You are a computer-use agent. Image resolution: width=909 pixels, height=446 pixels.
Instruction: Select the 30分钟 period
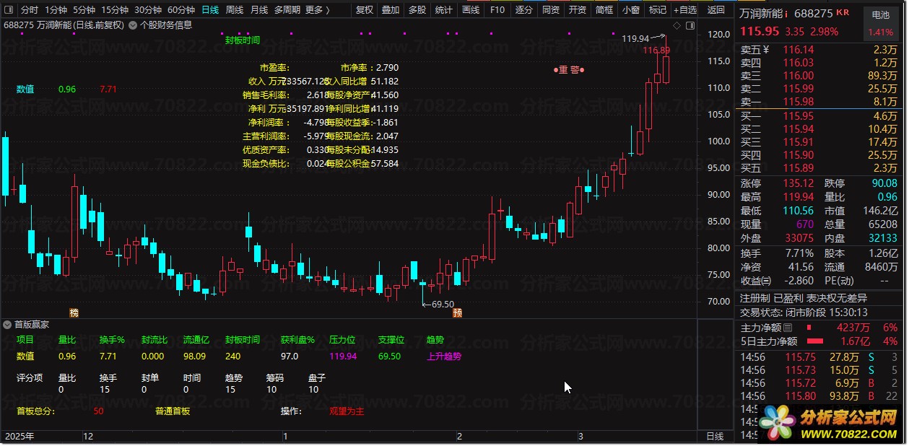click(x=148, y=10)
